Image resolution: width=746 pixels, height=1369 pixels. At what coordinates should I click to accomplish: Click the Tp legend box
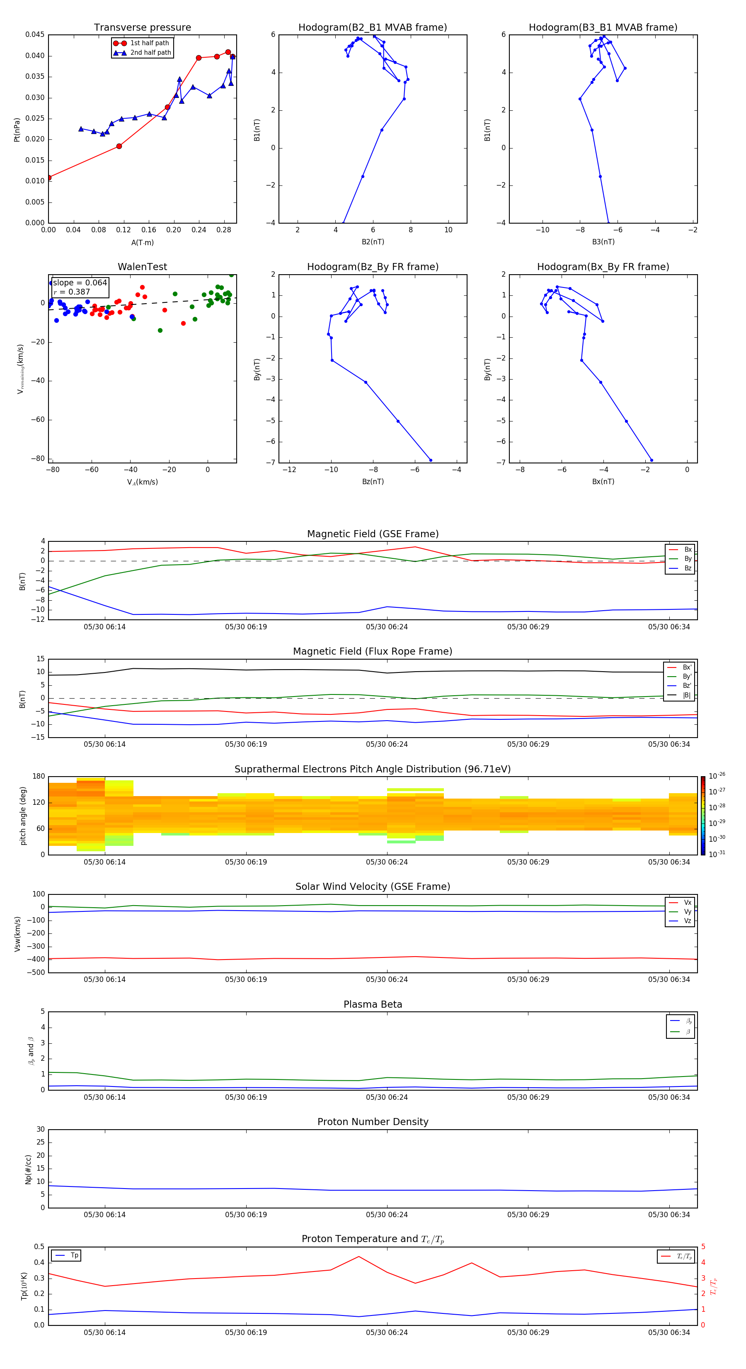(66, 1255)
